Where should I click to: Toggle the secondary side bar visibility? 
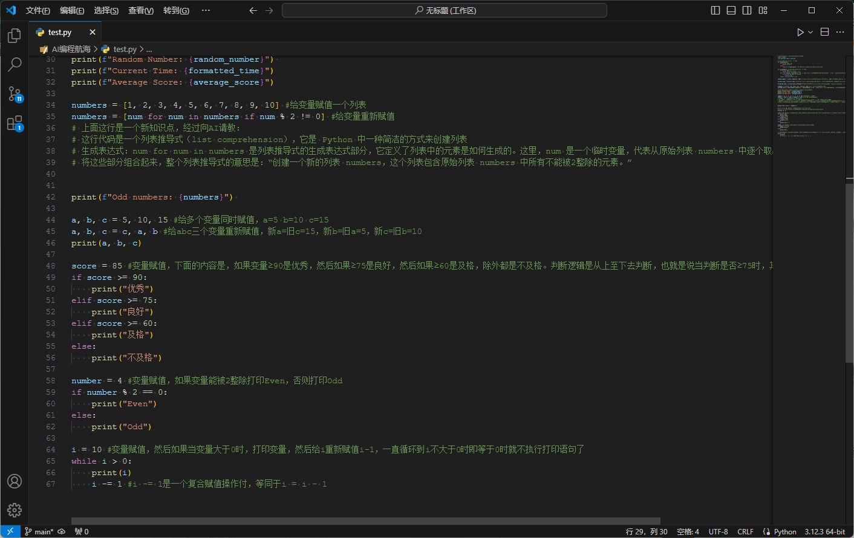(x=747, y=10)
